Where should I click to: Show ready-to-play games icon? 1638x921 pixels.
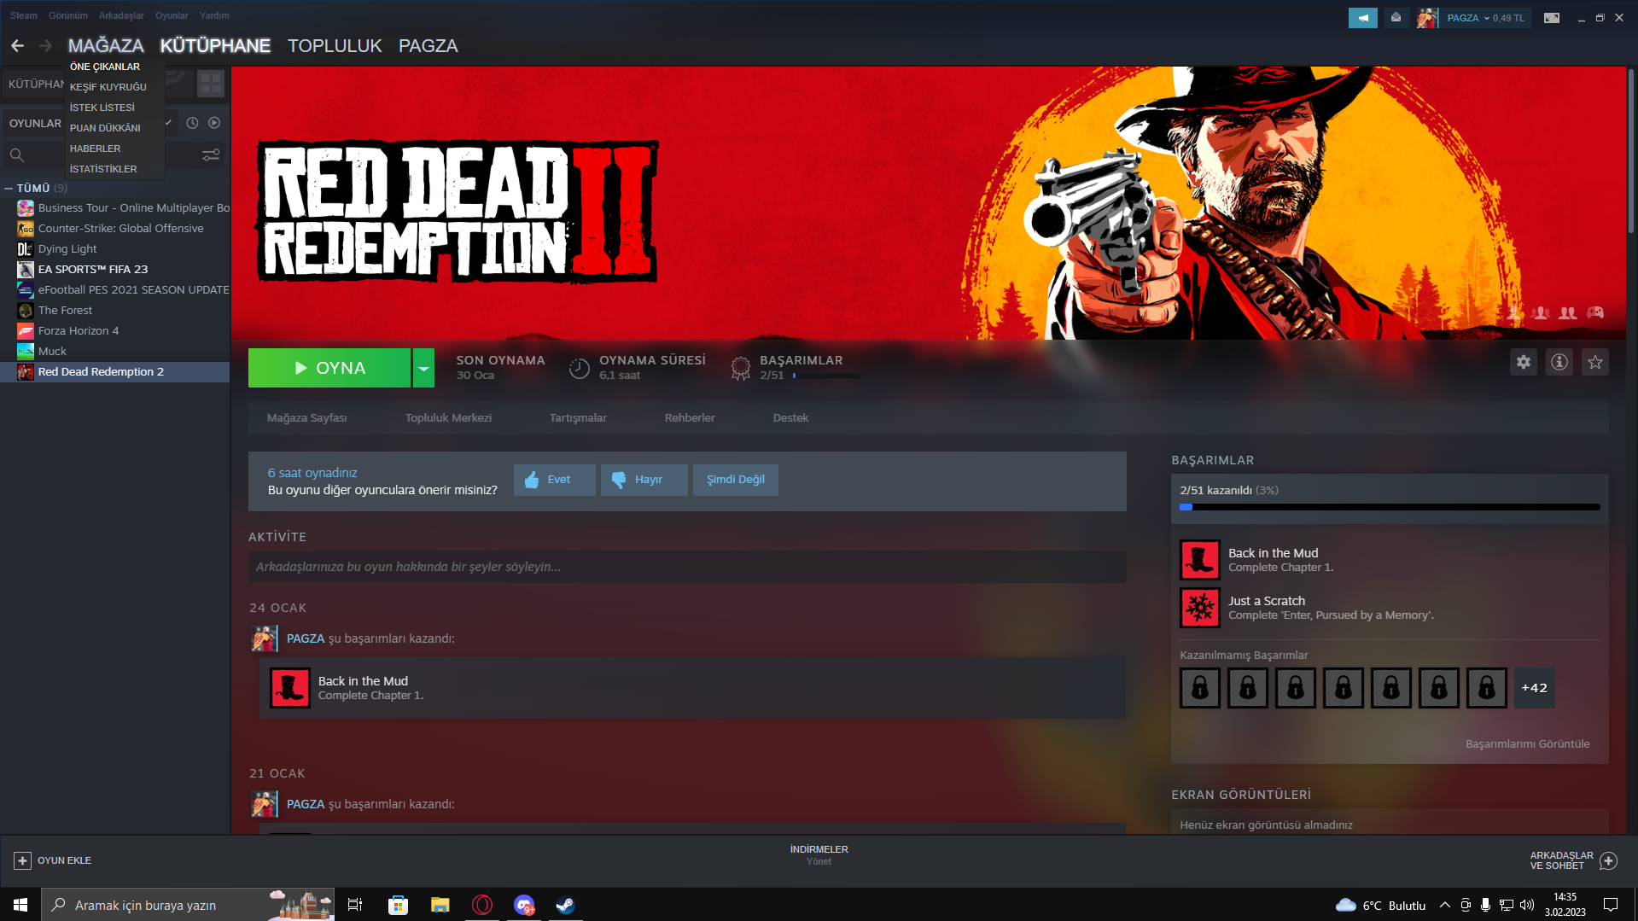(214, 123)
